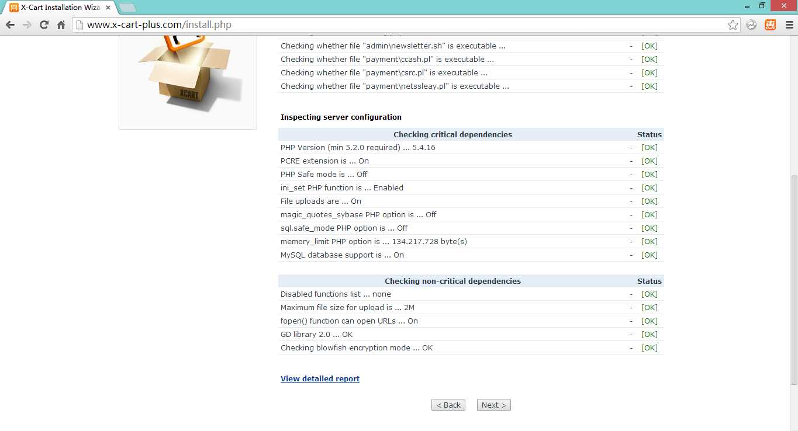Bookmark this page with the star icon

(733, 25)
